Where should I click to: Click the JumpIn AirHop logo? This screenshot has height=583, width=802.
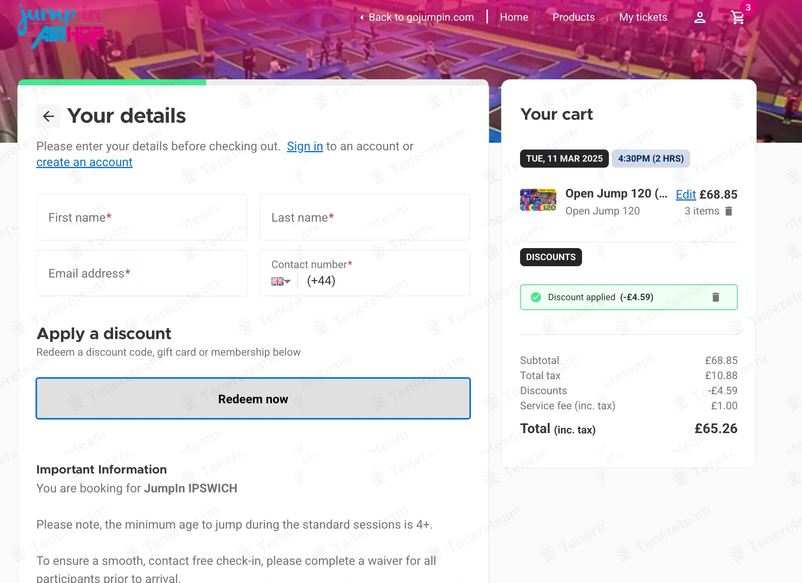coord(60,26)
